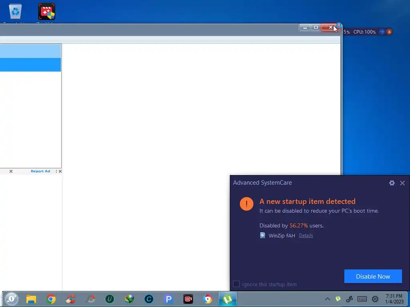This screenshot has height=307, width=410.
Task: Maximize the open application window
Action: 316,28
